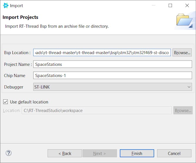Click the Use default location label
196x163 pixels.
tap(29, 102)
